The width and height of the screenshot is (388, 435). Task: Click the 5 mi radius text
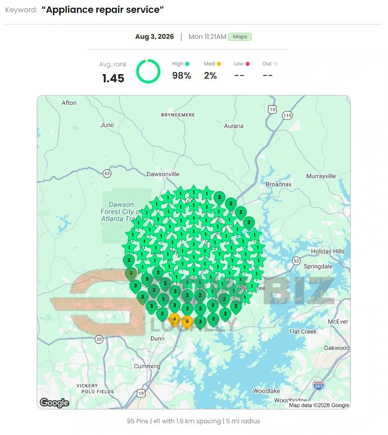pos(243,421)
